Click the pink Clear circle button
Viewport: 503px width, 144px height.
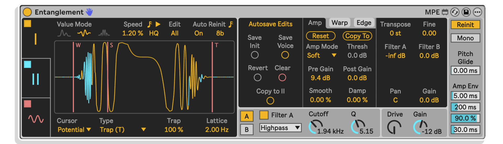[282, 77]
